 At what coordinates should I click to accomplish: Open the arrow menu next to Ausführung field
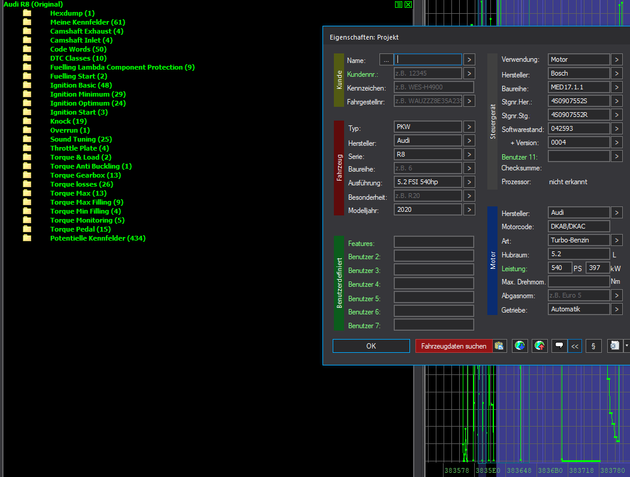(x=469, y=182)
